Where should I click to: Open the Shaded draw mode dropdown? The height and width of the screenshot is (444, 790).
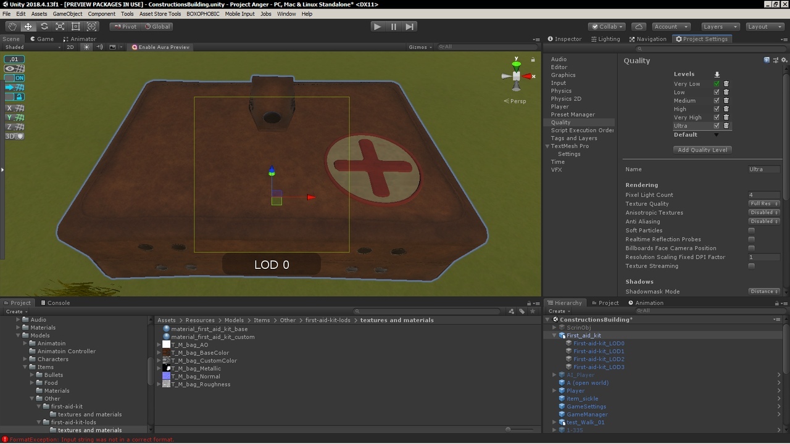coord(33,47)
